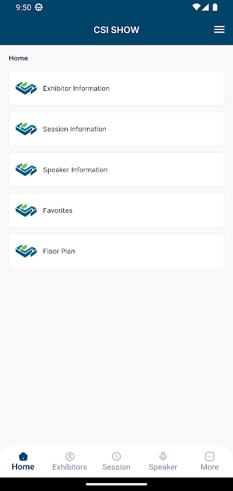
Task: Tap the Session clock icon
Action: click(x=116, y=456)
